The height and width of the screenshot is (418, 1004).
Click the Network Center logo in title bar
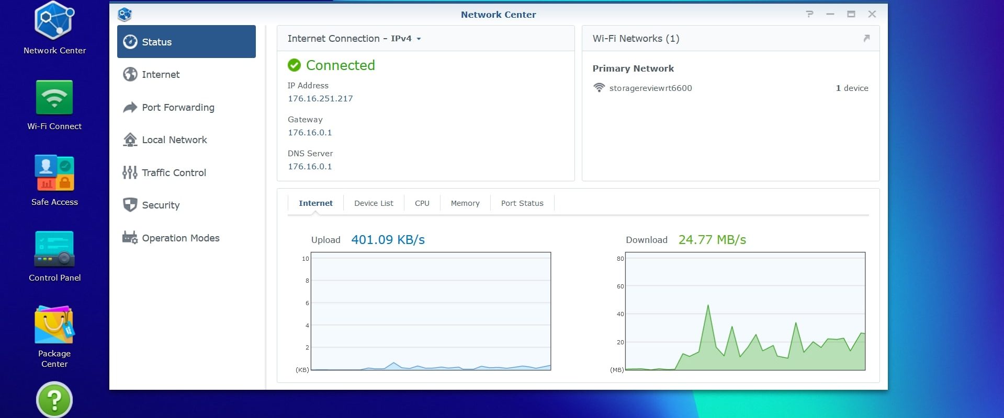click(125, 14)
